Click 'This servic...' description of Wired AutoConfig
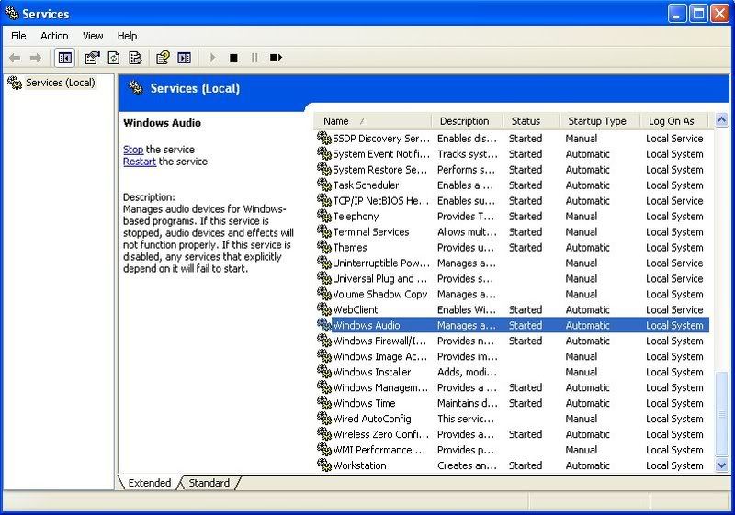The height and width of the screenshot is (515, 735). [x=466, y=419]
